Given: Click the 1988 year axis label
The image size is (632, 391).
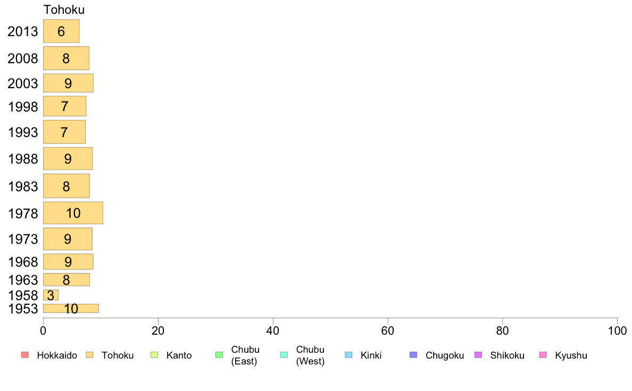Looking at the screenshot, I should [x=23, y=159].
